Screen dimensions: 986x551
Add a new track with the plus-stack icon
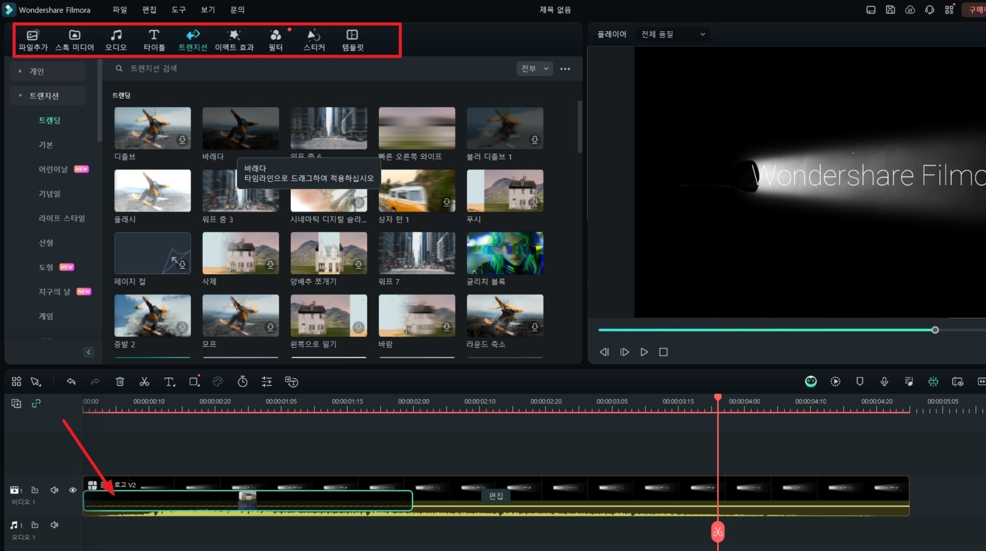coord(17,403)
